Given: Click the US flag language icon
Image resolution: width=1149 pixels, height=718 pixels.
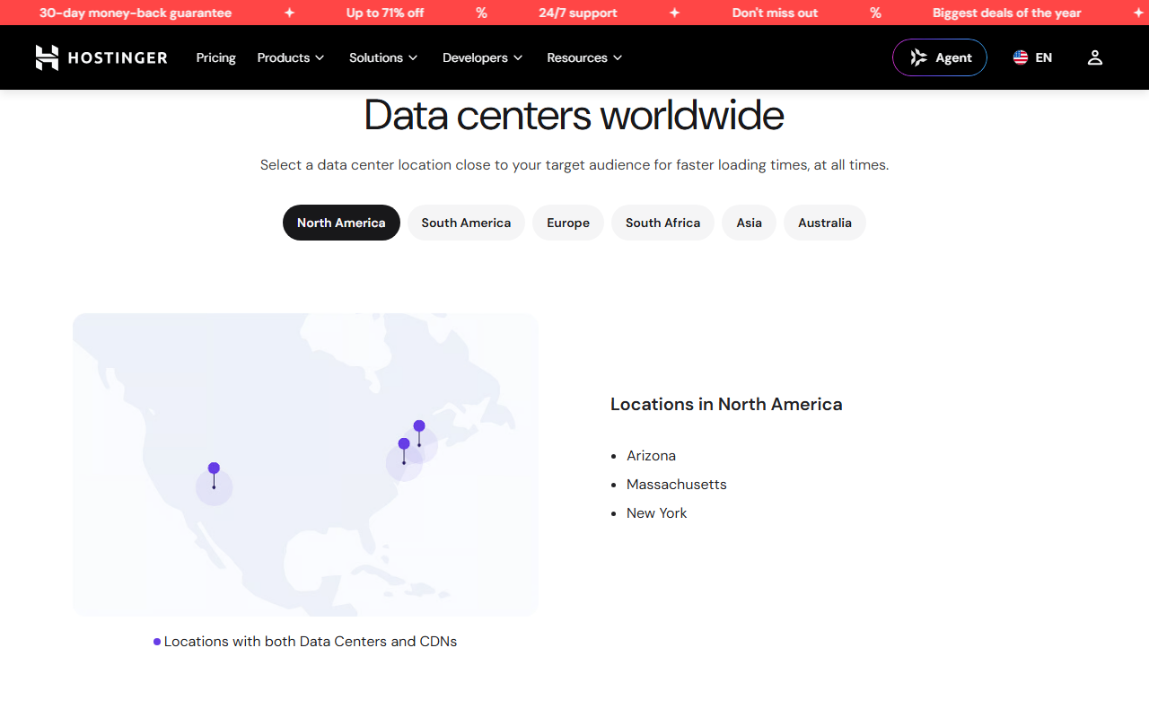Looking at the screenshot, I should tap(1021, 57).
